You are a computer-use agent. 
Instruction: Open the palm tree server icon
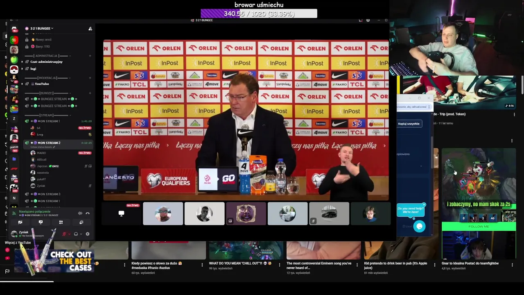(14, 178)
